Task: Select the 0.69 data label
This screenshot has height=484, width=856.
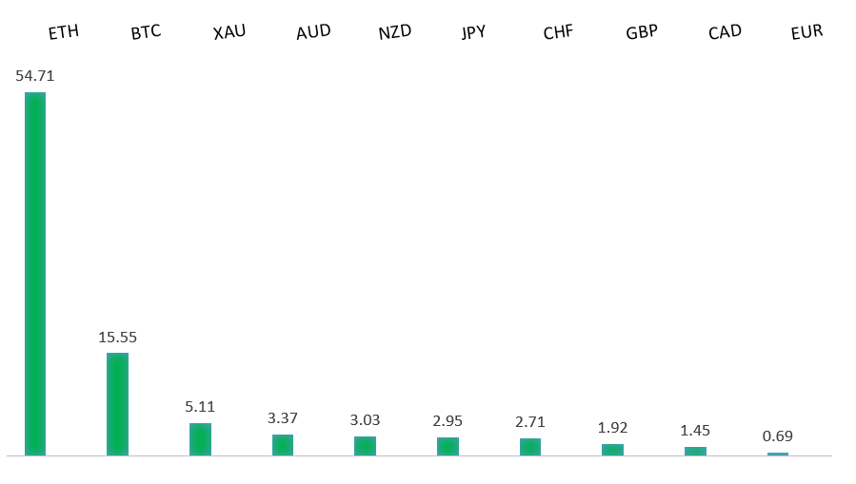Action: [778, 436]
